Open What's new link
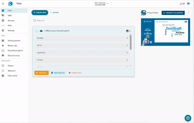Image resolution: width=194 pixels, height=123 pixels. pyautogui.click(x=12, y=46)
